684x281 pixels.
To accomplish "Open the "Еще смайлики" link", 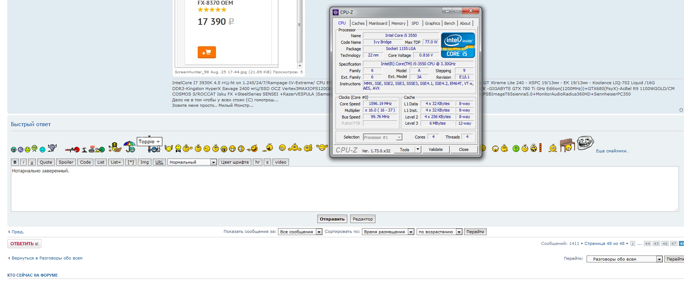I will (612, 151).
